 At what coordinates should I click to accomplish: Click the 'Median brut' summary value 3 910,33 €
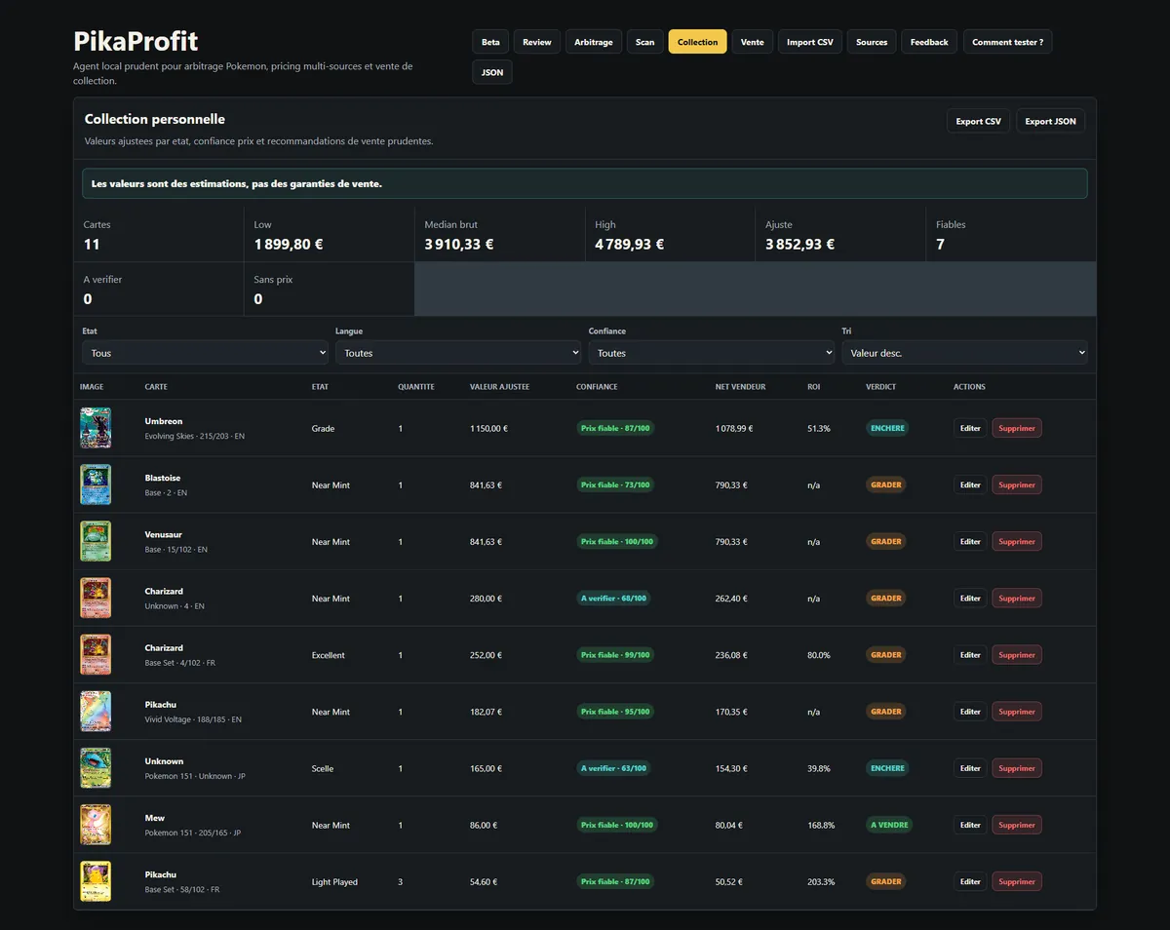[x=459, y=244]
